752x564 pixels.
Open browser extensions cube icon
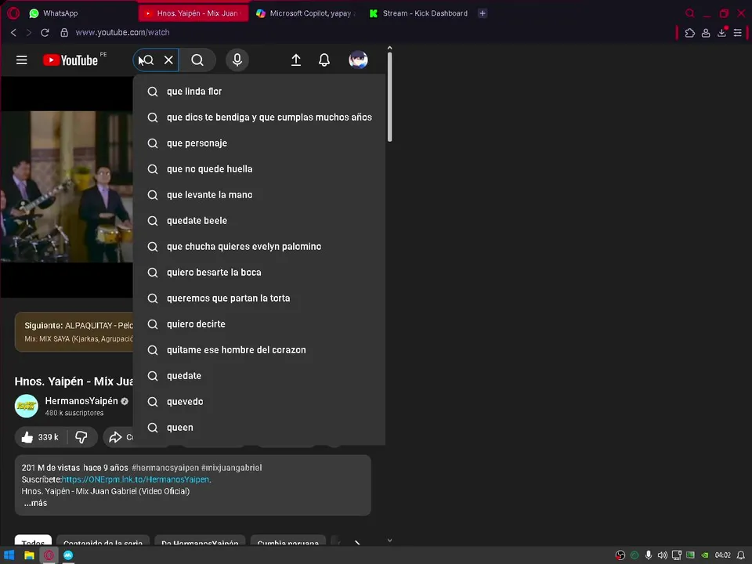pyautogui.click(x=689, y=33)
